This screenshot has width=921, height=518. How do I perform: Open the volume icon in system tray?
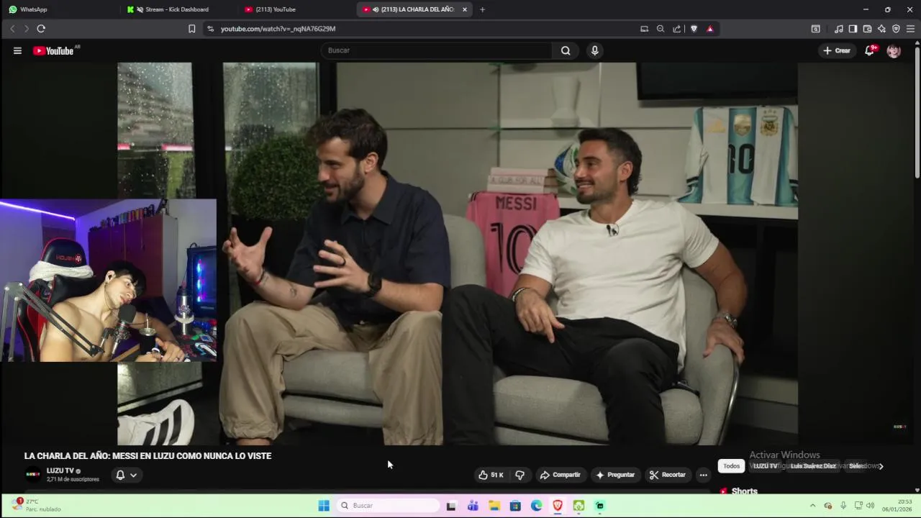pyautogui.click(x=871, y=506)
